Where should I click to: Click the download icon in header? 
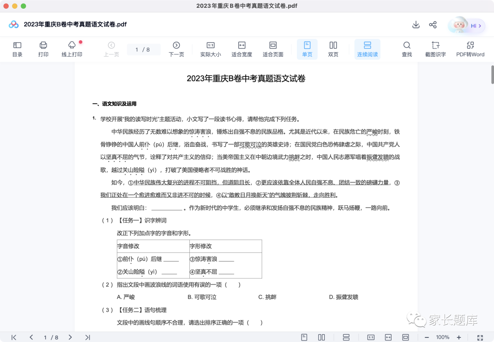point(416,25)
